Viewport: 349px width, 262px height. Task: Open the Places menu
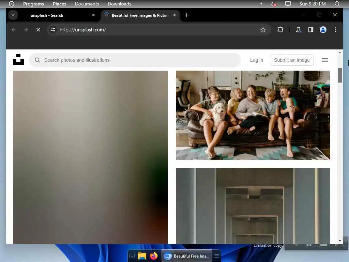pyautogui.click(x=59, y=4)
